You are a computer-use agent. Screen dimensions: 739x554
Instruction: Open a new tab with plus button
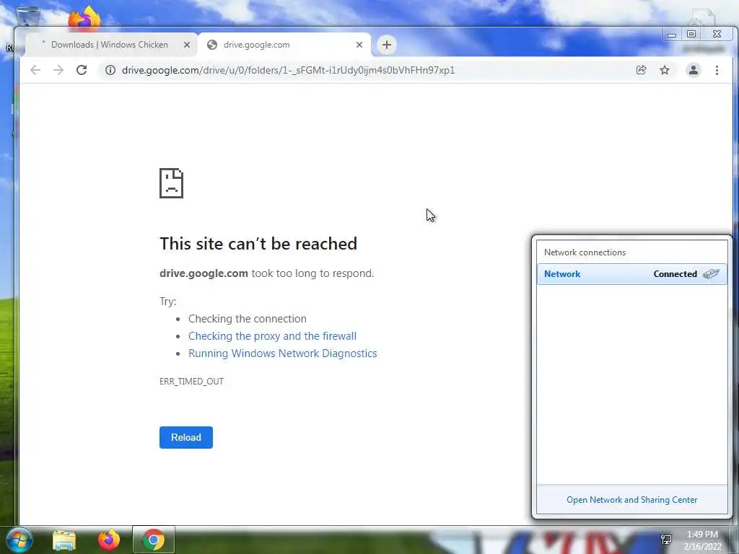(x=387, y=45)
